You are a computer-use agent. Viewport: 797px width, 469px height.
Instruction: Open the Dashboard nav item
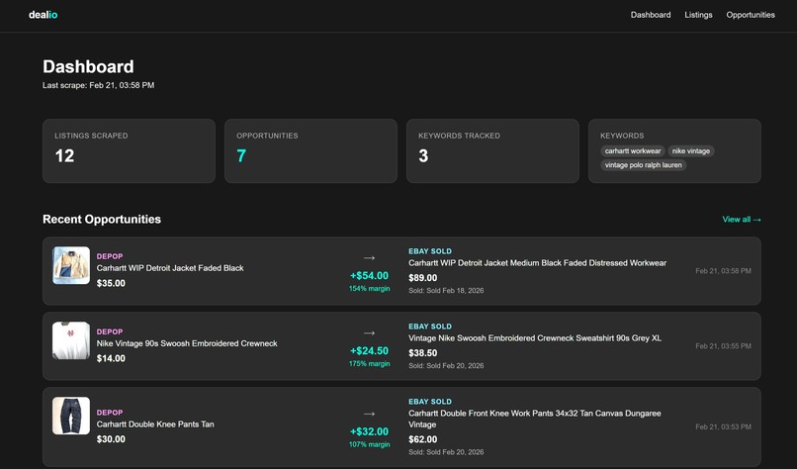pos(651,15)
